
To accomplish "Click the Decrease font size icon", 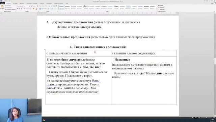I will (x=31, y=6).
